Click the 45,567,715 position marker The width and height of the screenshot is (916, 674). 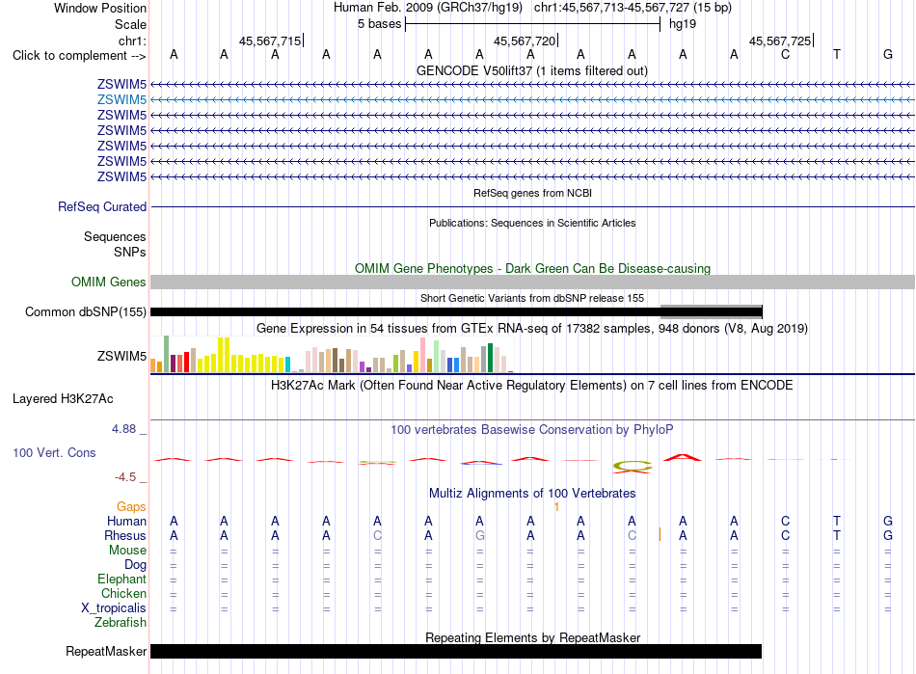[270, 40]
